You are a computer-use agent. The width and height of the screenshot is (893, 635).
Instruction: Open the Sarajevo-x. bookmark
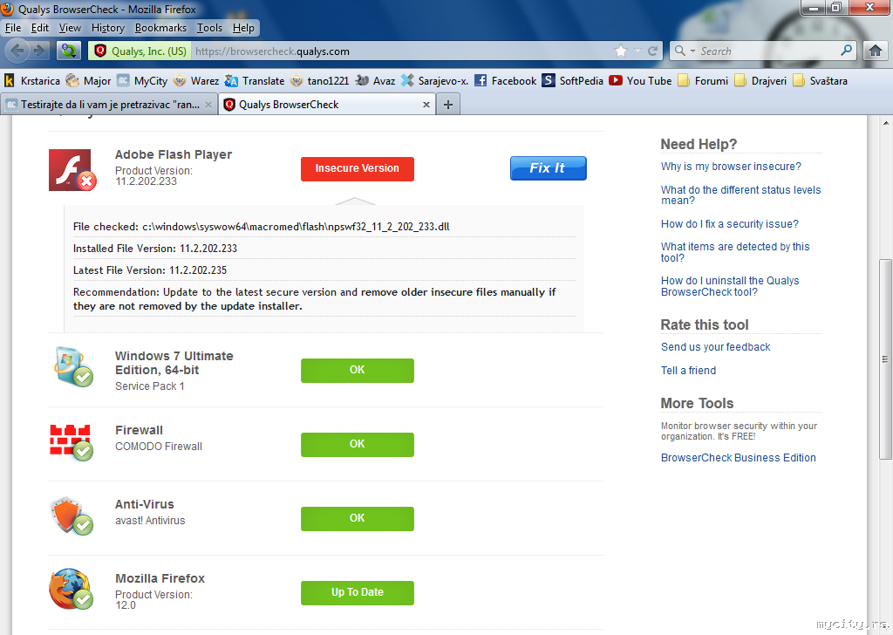pyautogui.click(x=434, y=81)
